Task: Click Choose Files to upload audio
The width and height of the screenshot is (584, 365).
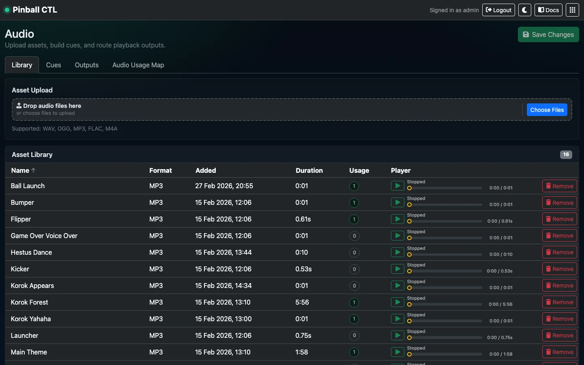Action: click(547, 110)
